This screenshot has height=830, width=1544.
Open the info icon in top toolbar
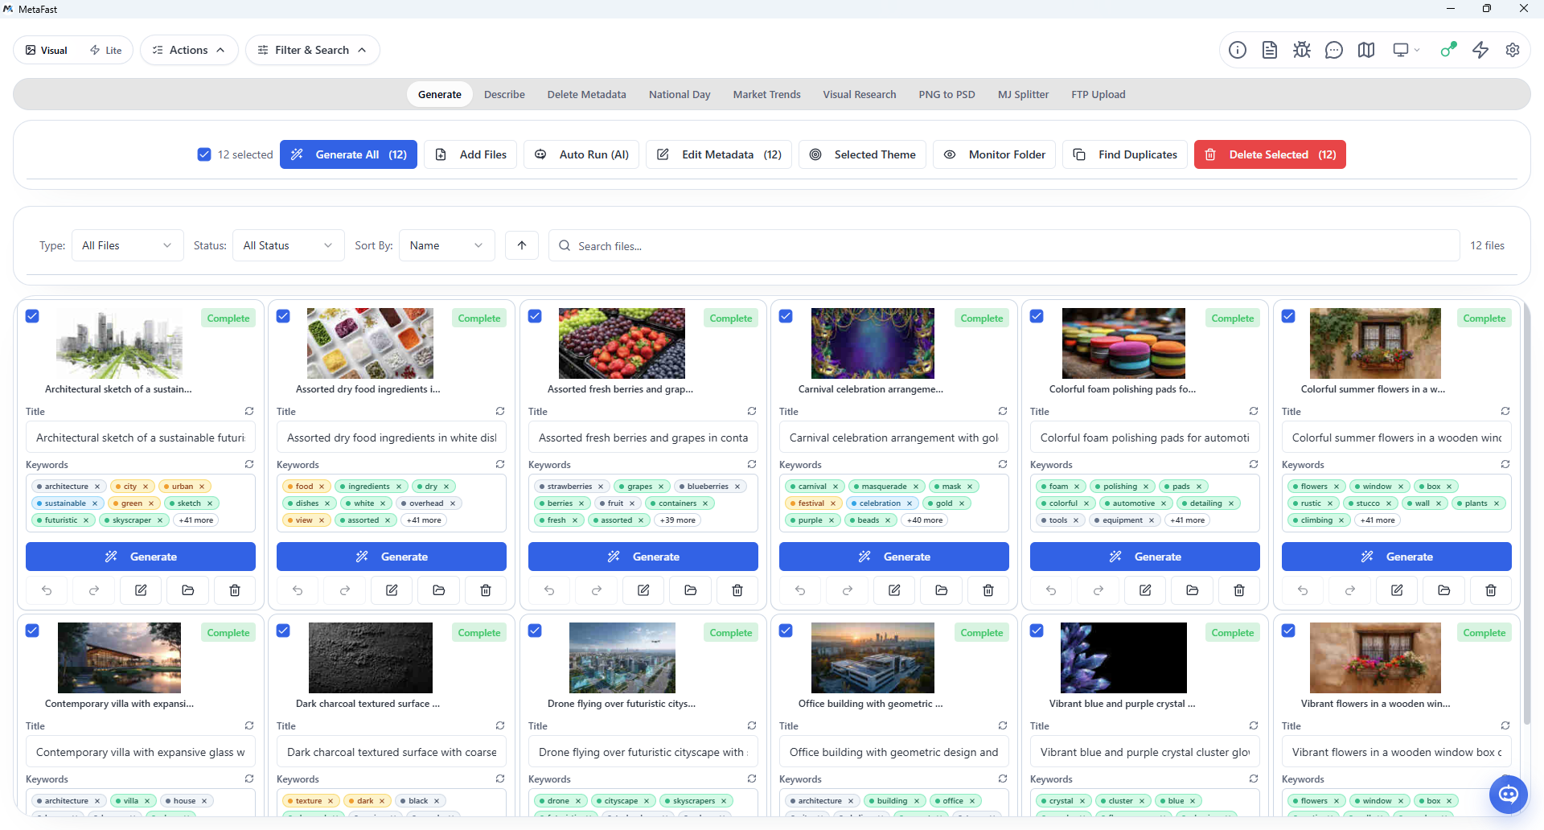tap(1238, 50)
